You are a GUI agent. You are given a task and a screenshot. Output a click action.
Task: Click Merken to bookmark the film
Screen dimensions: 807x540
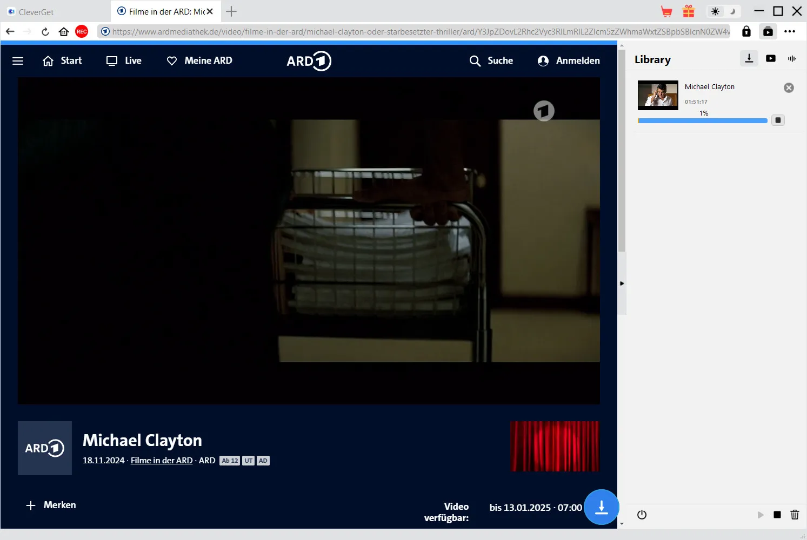51,505
